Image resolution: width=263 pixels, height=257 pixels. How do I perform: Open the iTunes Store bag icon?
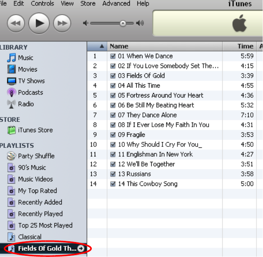click(12, 130)
